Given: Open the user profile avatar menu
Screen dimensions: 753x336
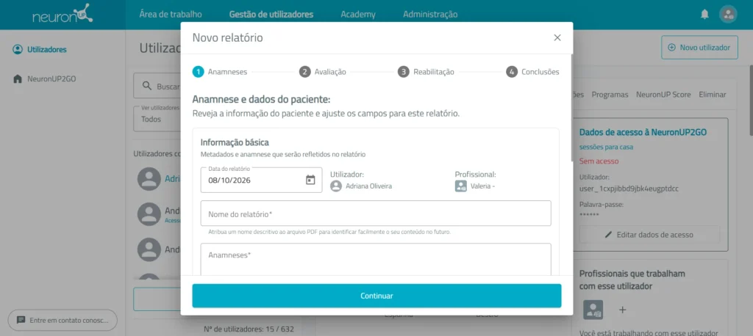Looking at the screenshot, I should 728,15.
